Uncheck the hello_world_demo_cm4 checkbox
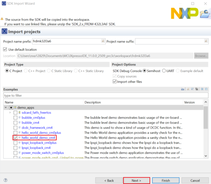 click(15, 138)
